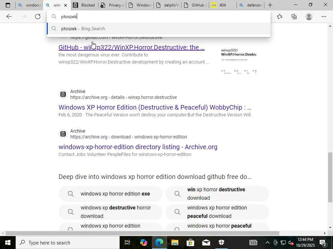Open Windows XP Horror Edition WobbyChip link

coord(155,107)
